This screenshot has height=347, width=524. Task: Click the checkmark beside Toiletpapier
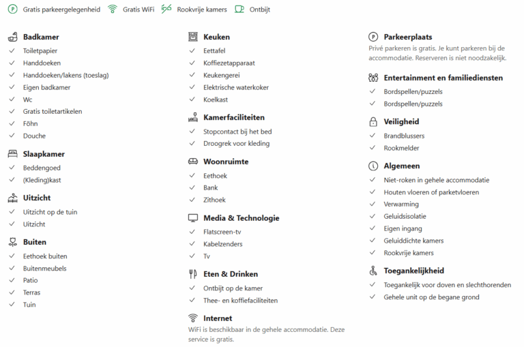pos(12,51)
